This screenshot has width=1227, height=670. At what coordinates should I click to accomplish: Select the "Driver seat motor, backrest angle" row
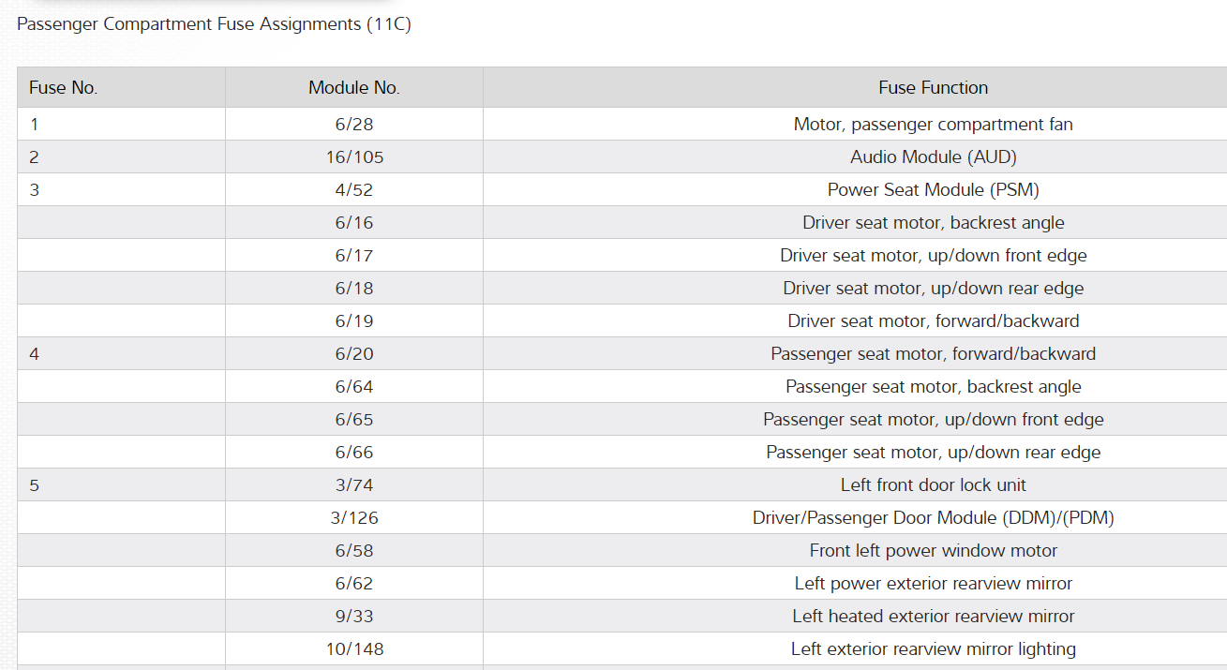(x=933, y=223)
